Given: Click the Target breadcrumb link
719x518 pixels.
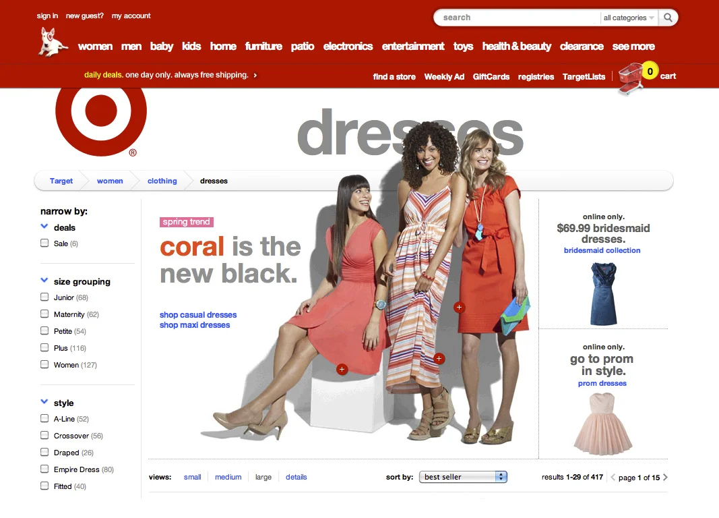Looking at the screenshot, I should 61,181.
